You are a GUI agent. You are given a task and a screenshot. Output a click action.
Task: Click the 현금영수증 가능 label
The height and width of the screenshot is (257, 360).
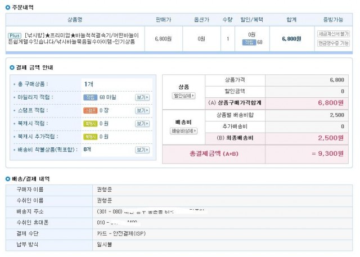tap(334, 43)
